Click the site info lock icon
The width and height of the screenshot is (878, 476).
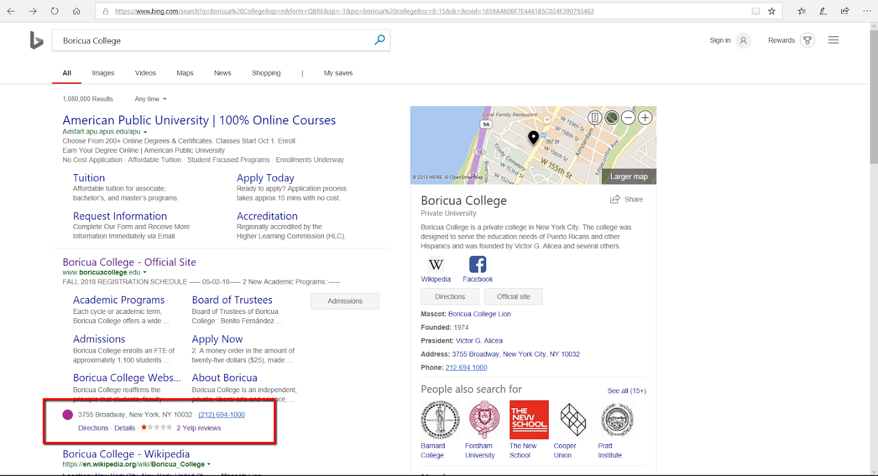coord(106,11)
